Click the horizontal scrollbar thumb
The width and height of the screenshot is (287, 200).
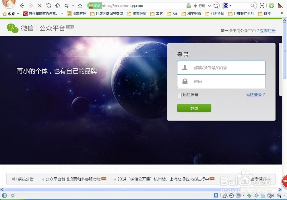tap(123, 190)
